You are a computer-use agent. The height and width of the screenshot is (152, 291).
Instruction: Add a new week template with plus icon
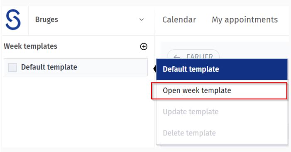[x=144, y=46]
